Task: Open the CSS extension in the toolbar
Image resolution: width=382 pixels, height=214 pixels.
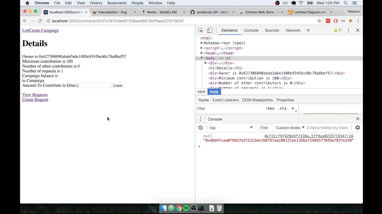Action: [343, 21]
